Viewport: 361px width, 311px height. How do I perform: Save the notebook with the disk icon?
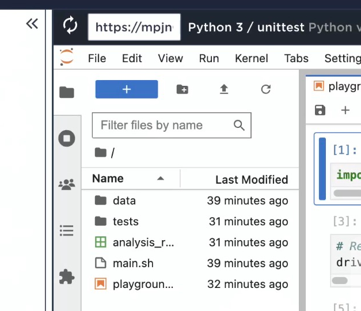point(320,110)
